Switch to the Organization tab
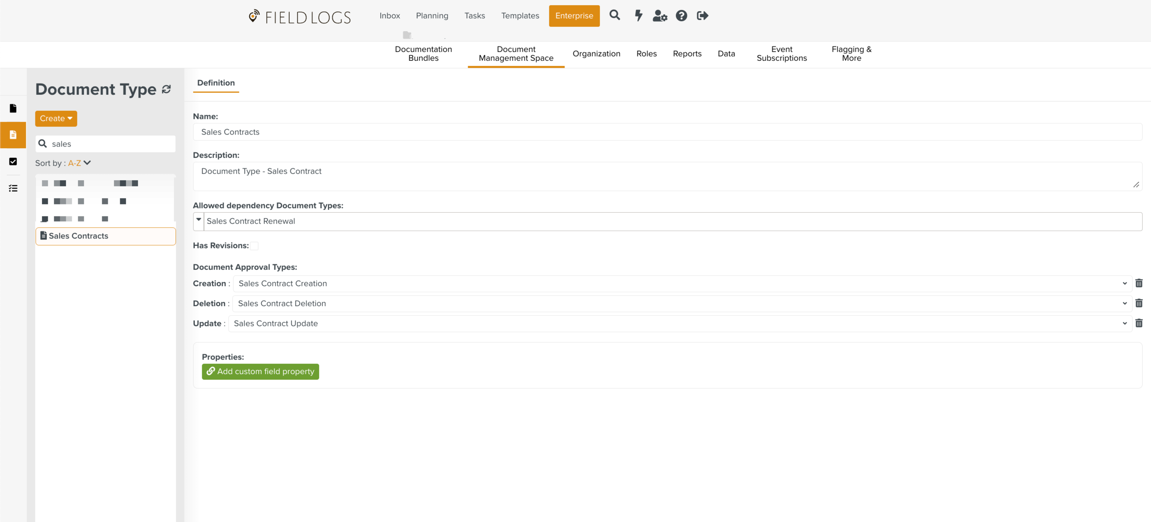The image size is (1151, 522). pos(596,54)
